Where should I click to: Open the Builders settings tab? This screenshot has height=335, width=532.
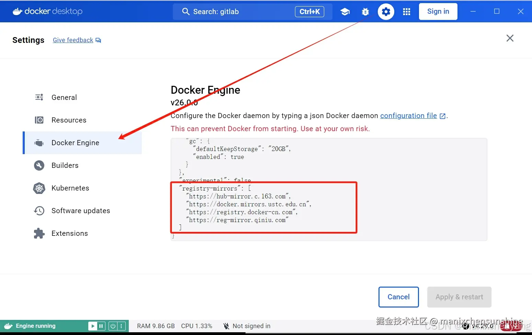82,165
